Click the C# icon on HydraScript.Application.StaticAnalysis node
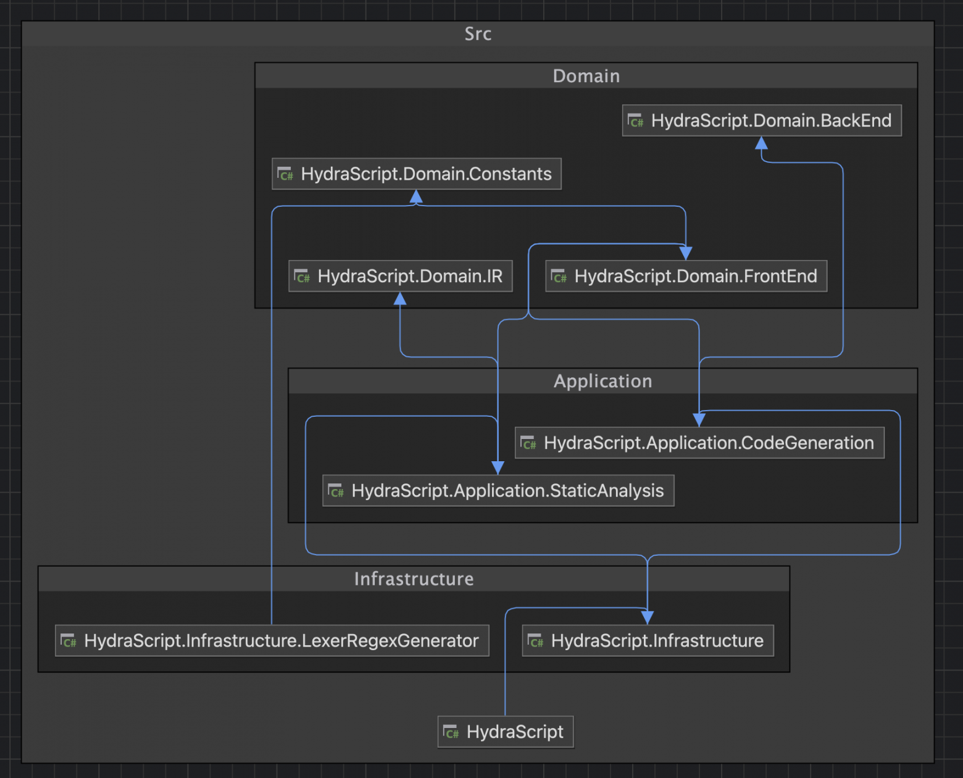Image resolution: width=963 pixels, height=778 pixels. pyautogui.click(x=336, y=491)
